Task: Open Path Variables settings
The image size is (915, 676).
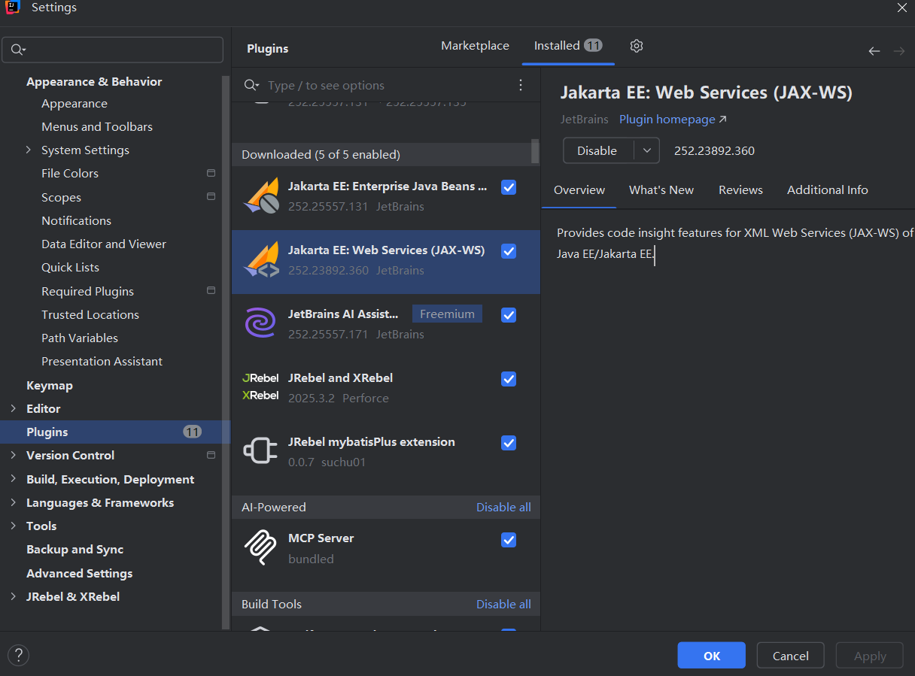Action: point(80,338)
